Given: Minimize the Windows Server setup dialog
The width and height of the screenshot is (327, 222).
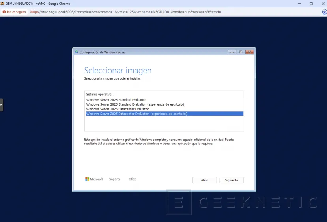Looking at the screenshot, I should [x=232, y=52].
